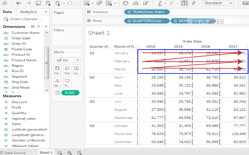The width and height of the screenshot is (249, 155).
Task: Open clear sheet dropdown arrow
Action: point(115,3)
